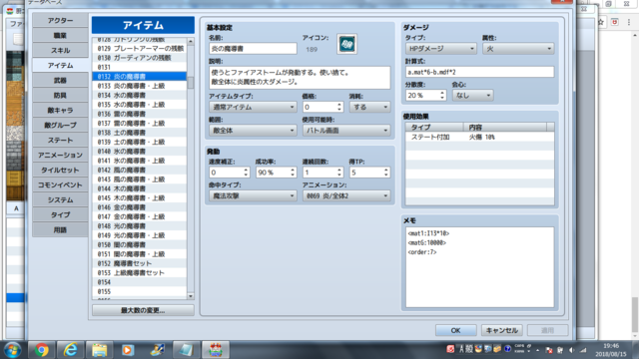Select item 0140 氷の魔導書
Image resolution: width=639 pixels, height=359 pixels.
click(140, 152)
